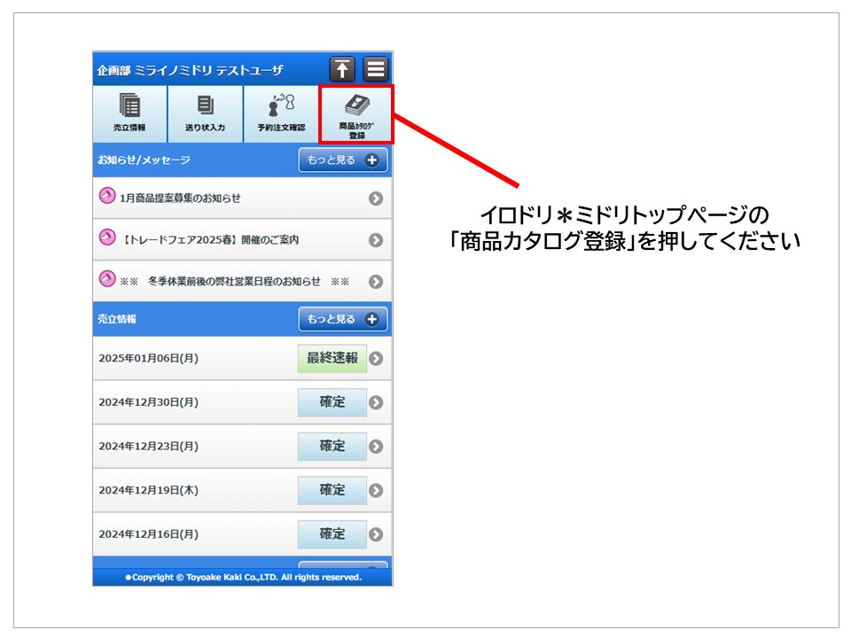The height and width of the screenshot is (638, 851).
Task: Click 最終速報 button for 2025年01月06日
Action: click(x=332, y=358)
